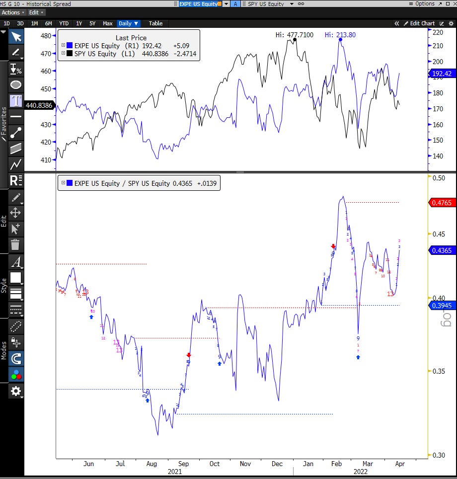Open dropdown arrow after SPY US Equity field
The height and width of the screenshot is (479, 457).
292,3
